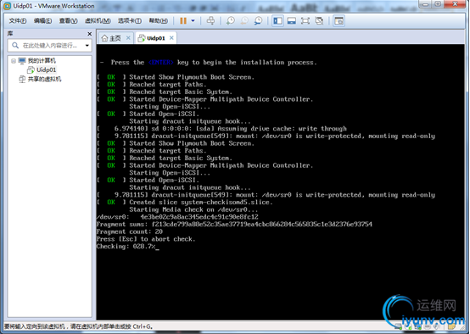The width and height of the screenshot is (470, 334).
Task: Select 我的计算机 in the library tree
Action: [x=42, y=60]
